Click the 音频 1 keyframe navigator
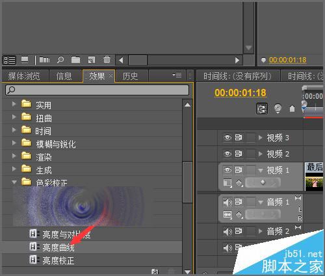The image size is (325, 276). [x=263, y=214]
